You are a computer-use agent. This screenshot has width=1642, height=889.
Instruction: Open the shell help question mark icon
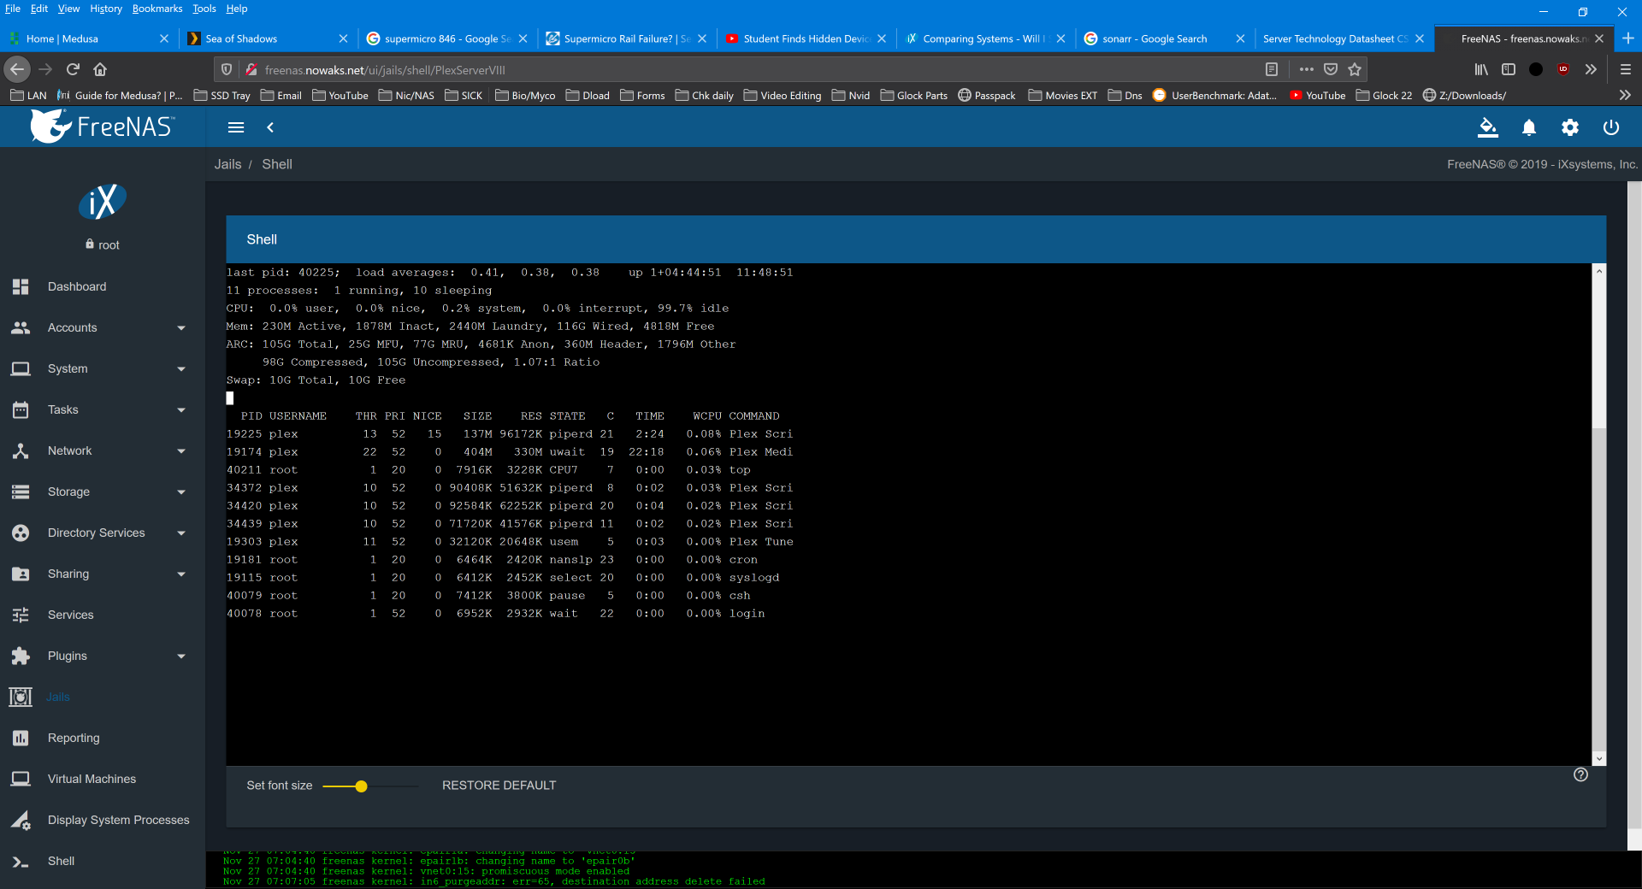pos(1580,774)
